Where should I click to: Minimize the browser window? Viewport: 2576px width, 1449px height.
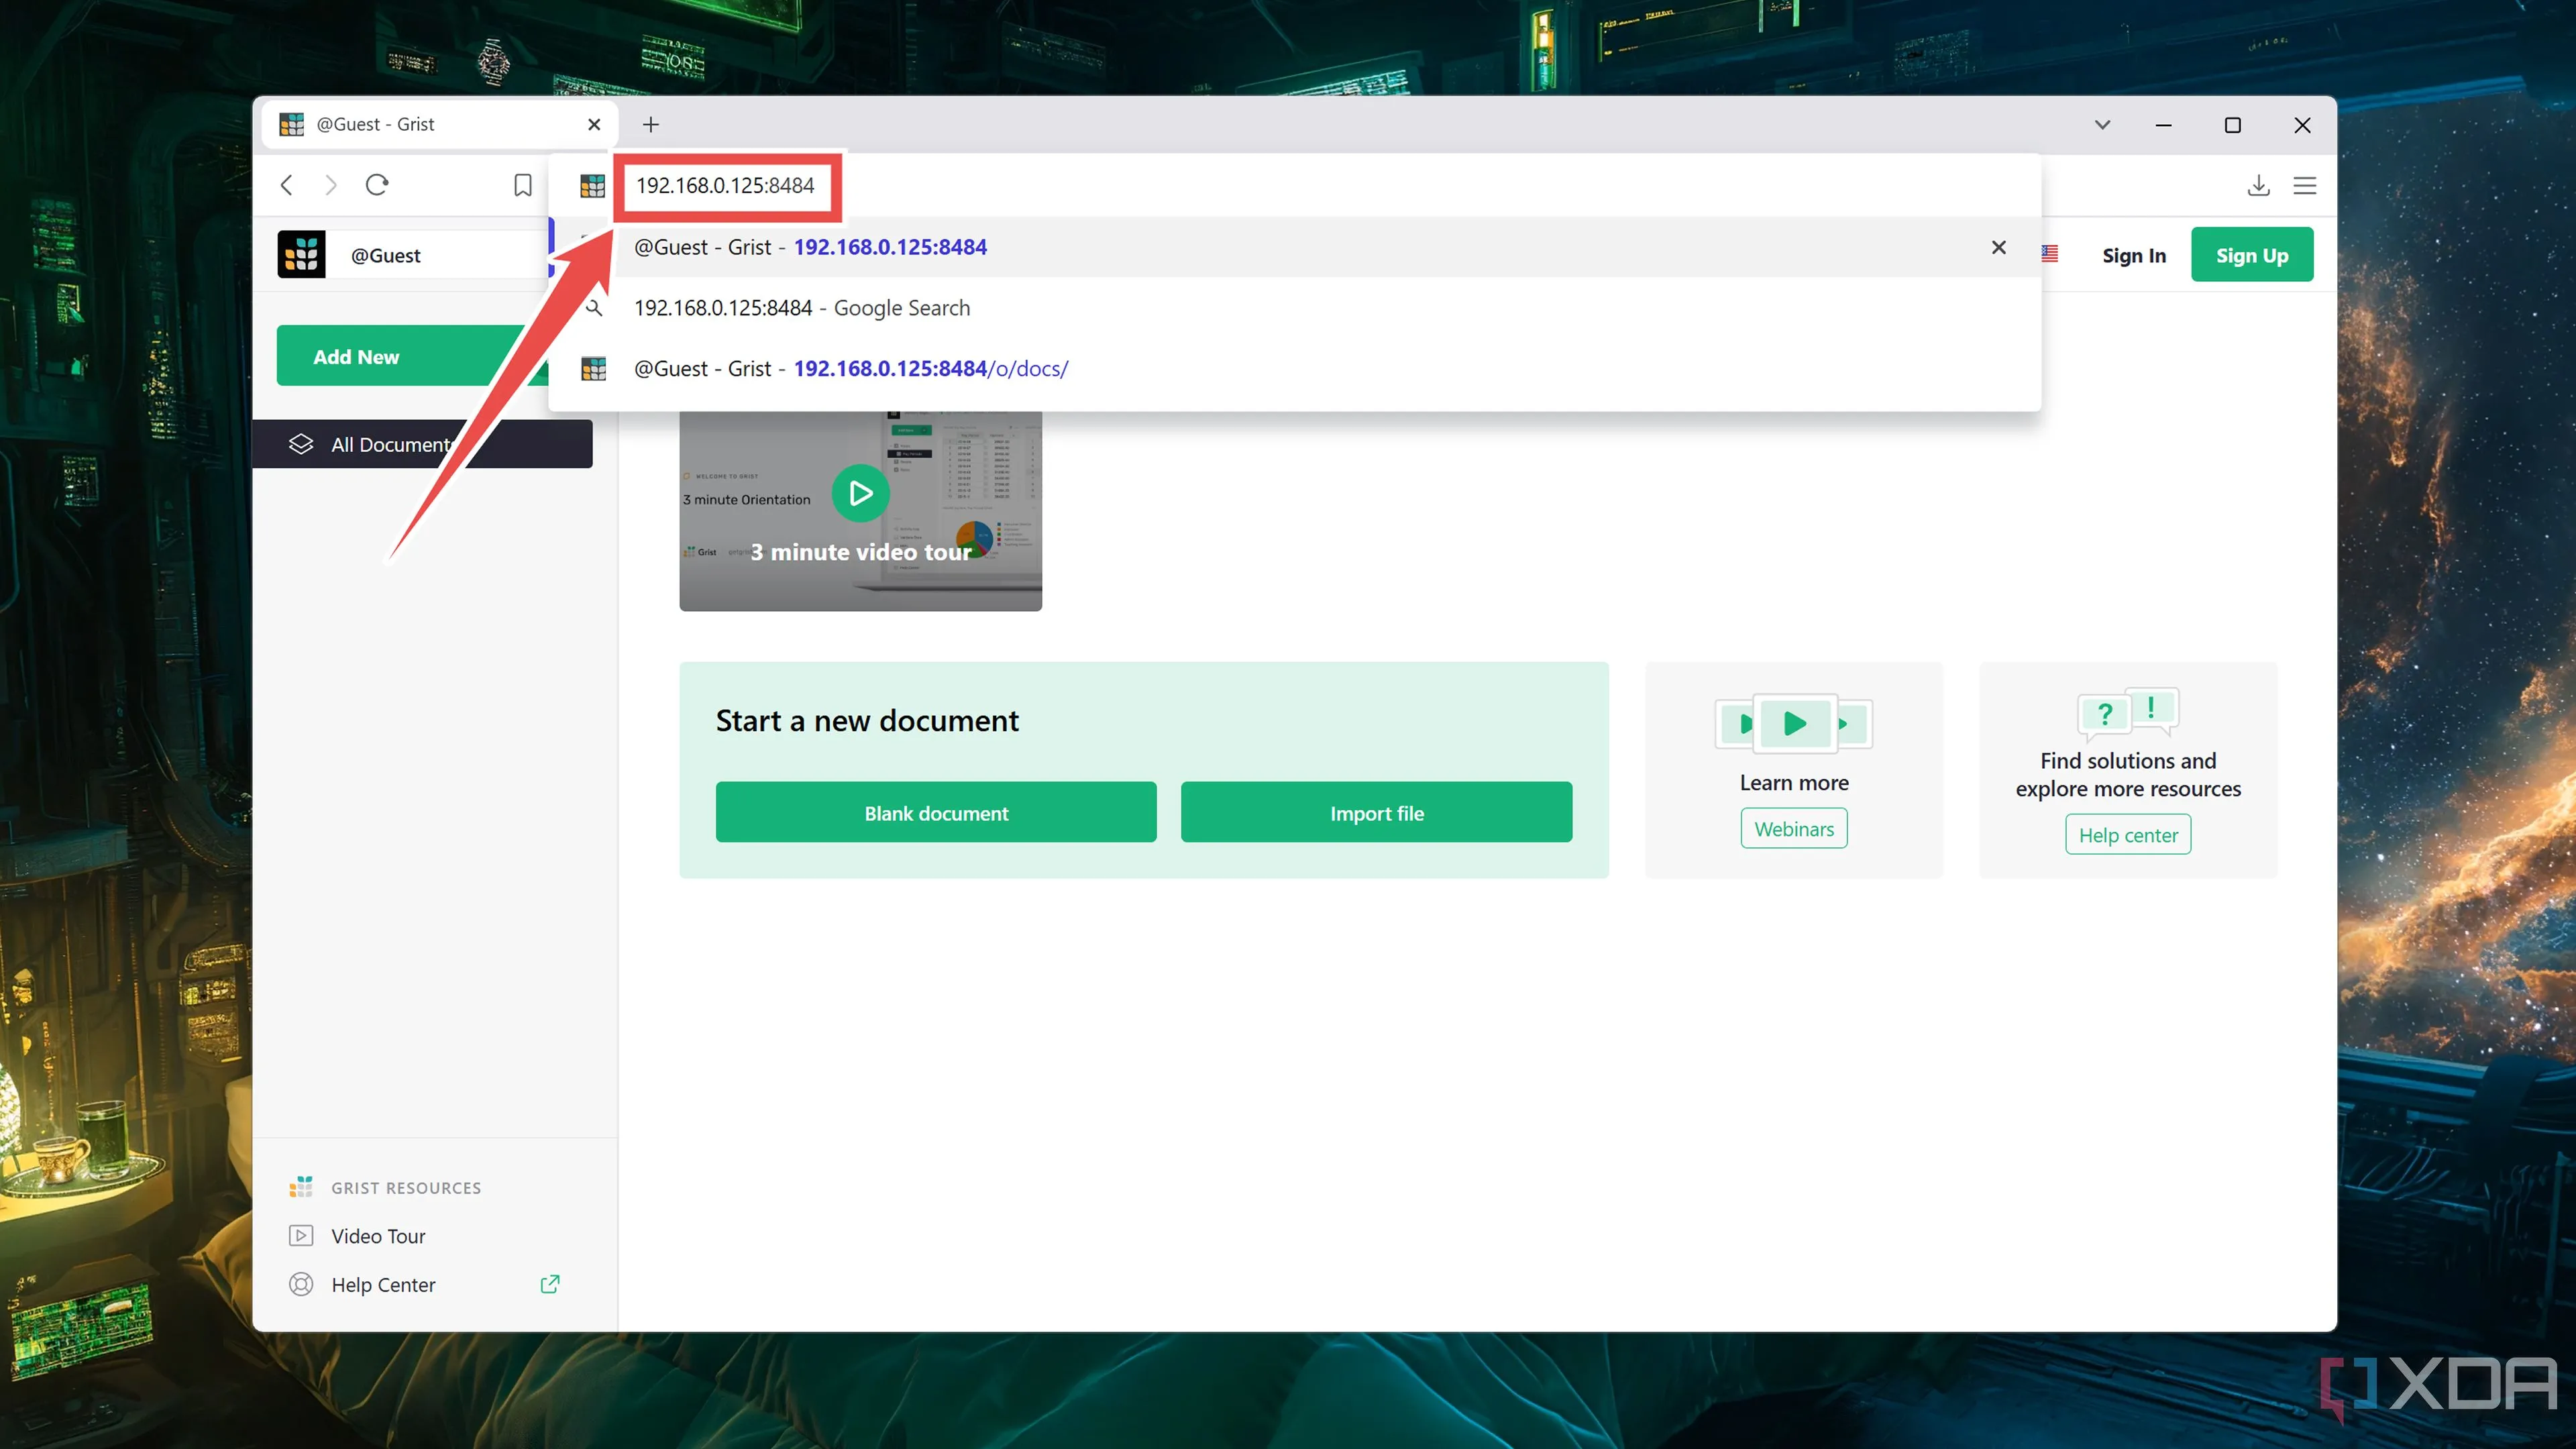coord(2163,124)
